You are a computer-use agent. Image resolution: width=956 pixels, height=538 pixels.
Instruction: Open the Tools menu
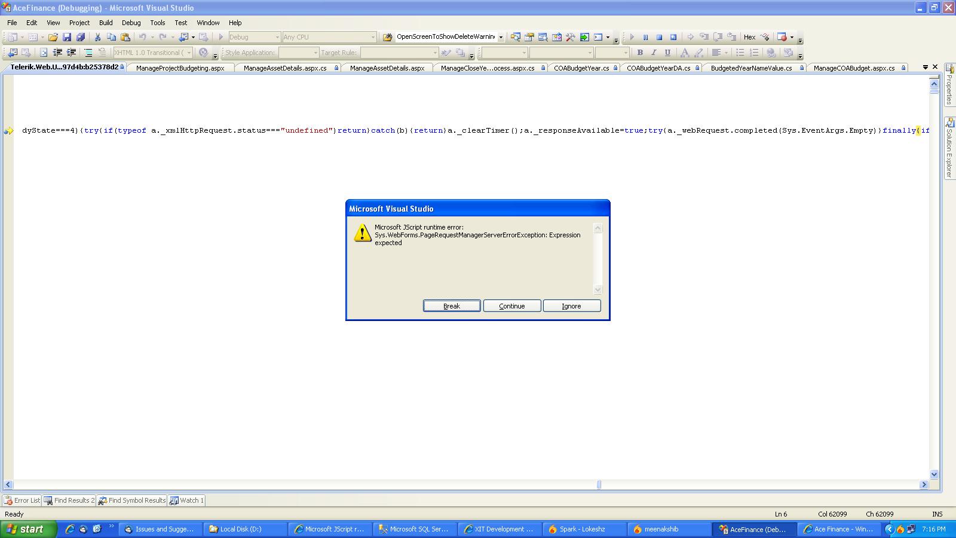157,23
